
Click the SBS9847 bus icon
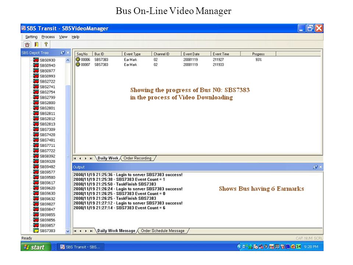tap(36, 209)
